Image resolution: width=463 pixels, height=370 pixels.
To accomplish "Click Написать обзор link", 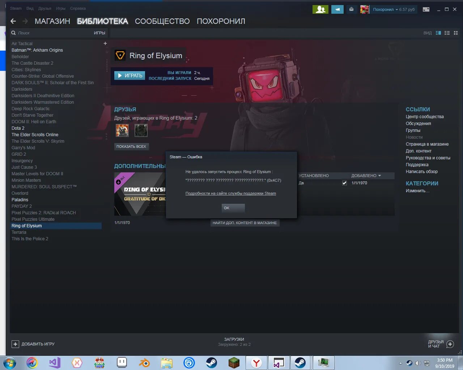I will pyautogui.click(x=422, y=172).
